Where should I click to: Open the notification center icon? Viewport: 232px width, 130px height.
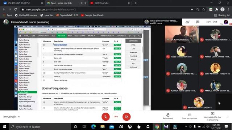tap(226, 127)
